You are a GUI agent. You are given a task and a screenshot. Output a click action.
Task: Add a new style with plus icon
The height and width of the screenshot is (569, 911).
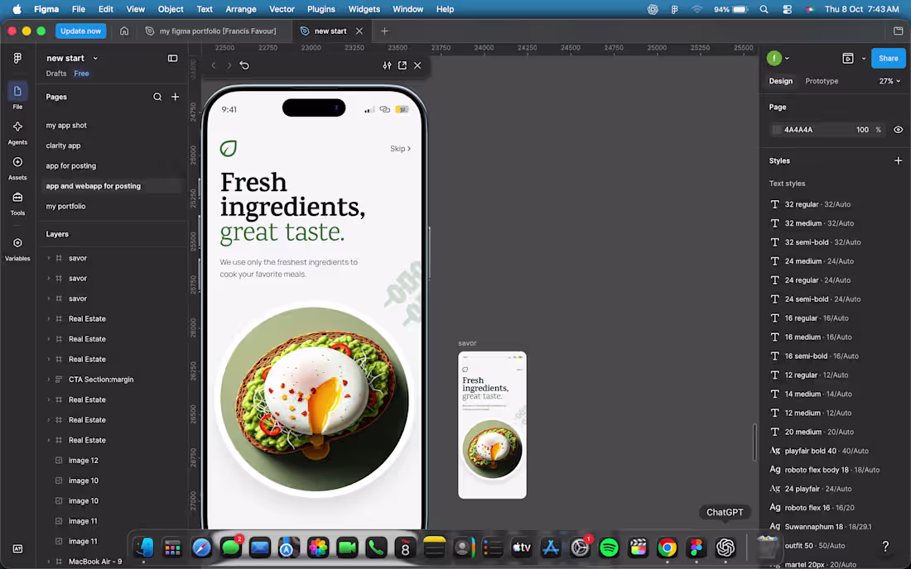click(899, 160)
